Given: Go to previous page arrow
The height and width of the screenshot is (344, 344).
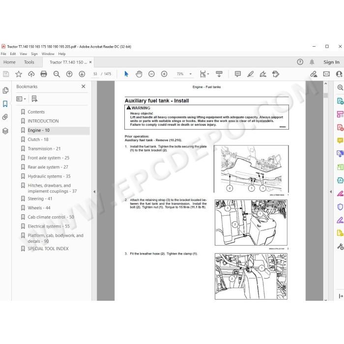Looking at the screenshot, I should [x=69, y=74].
